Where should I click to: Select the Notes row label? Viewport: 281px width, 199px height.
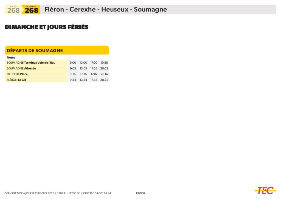click(x=11, y=58)
